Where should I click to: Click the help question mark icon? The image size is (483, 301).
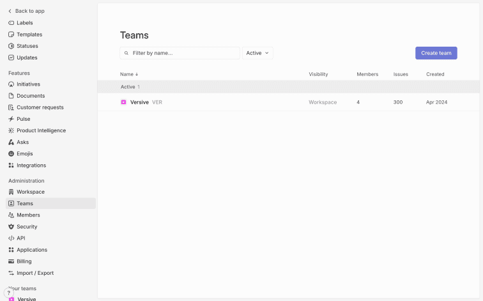coord(9,293)
